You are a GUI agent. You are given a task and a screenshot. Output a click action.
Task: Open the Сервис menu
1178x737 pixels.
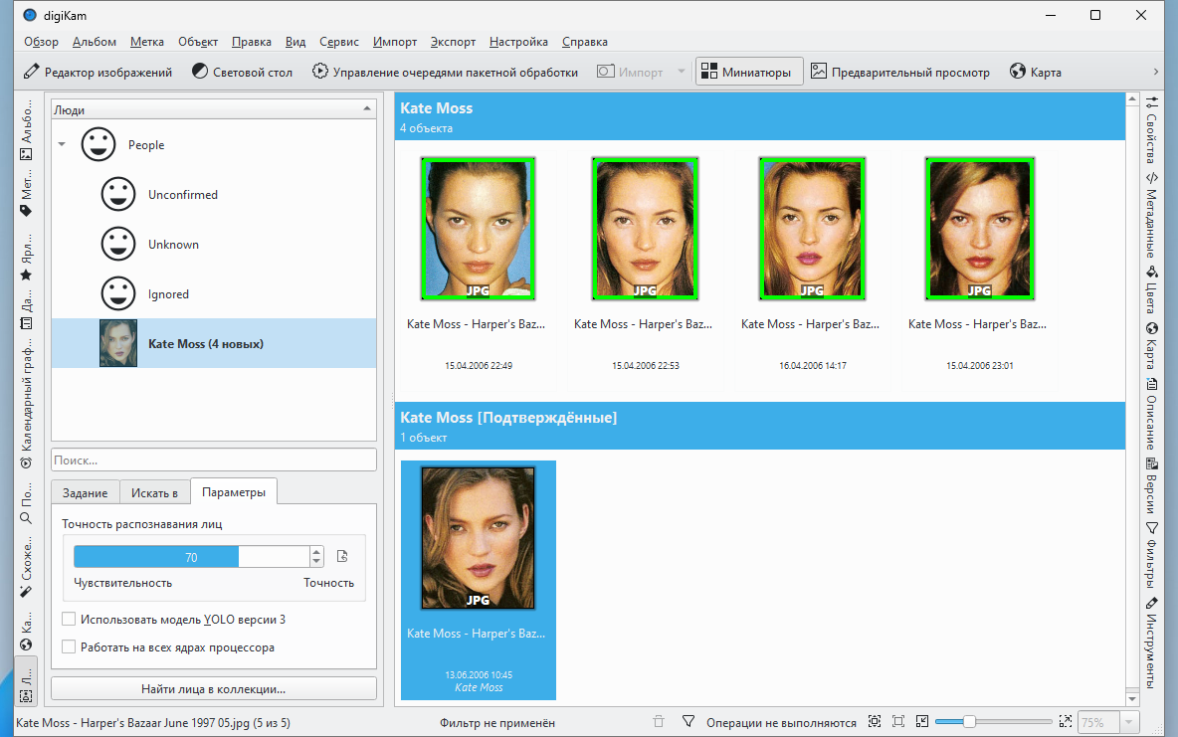click(x=339, y=42)
